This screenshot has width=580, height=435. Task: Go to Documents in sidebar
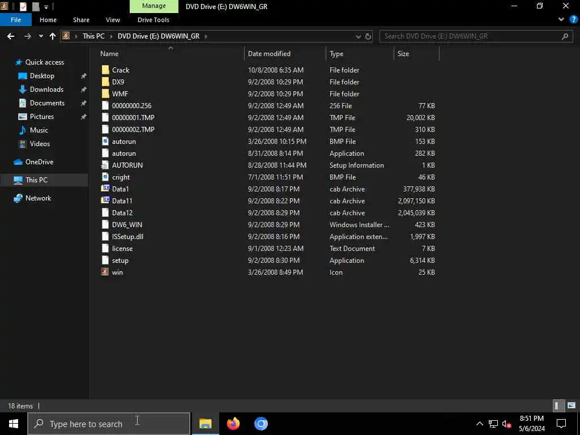[47, 103]
